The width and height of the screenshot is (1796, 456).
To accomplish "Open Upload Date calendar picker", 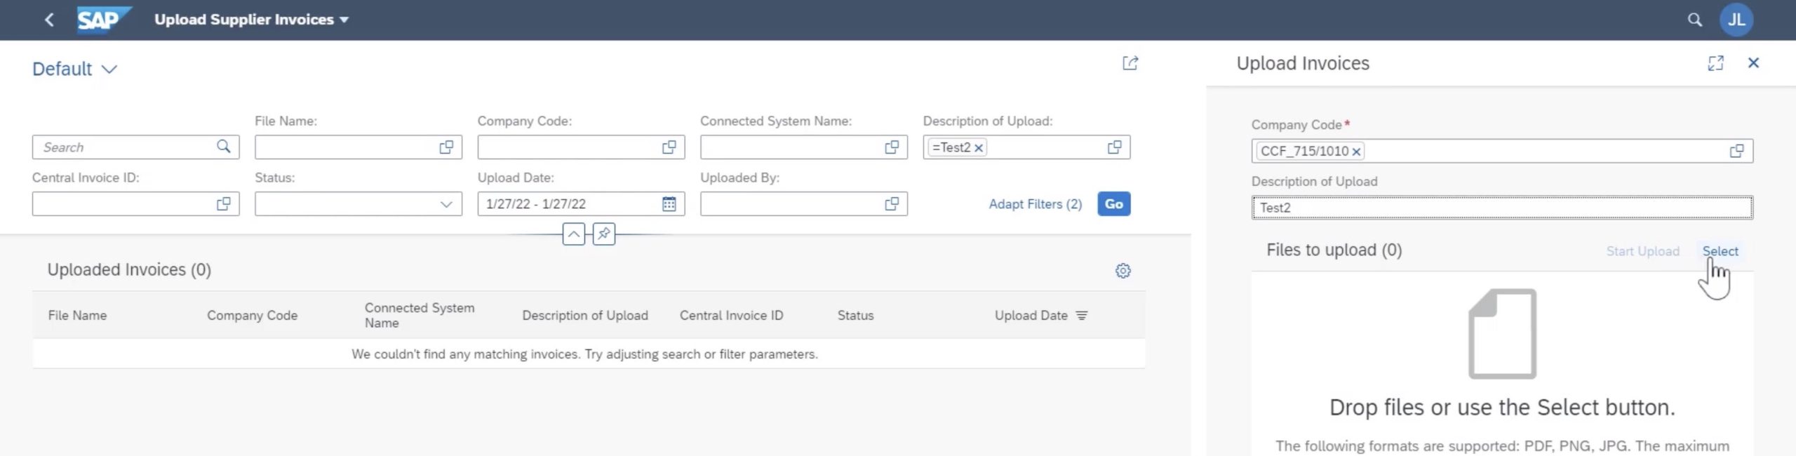I will 669,204.
